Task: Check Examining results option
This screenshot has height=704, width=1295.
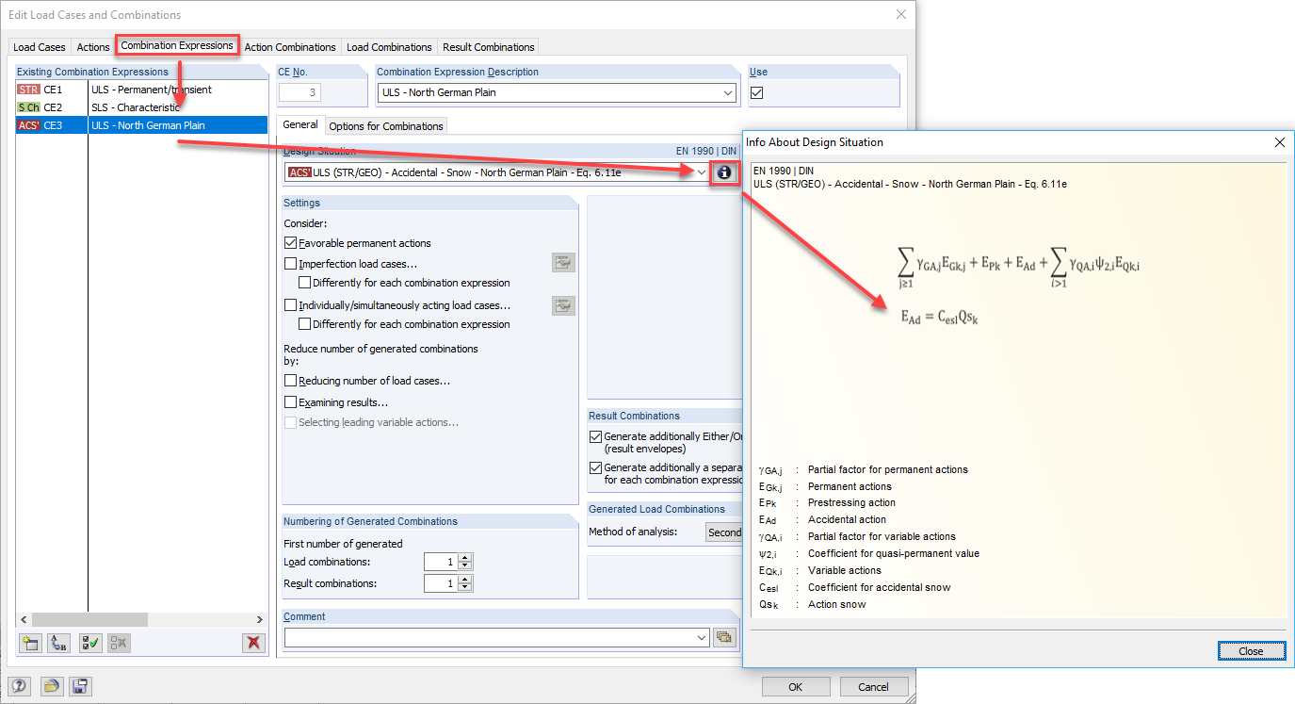Action: click(290, 402)
